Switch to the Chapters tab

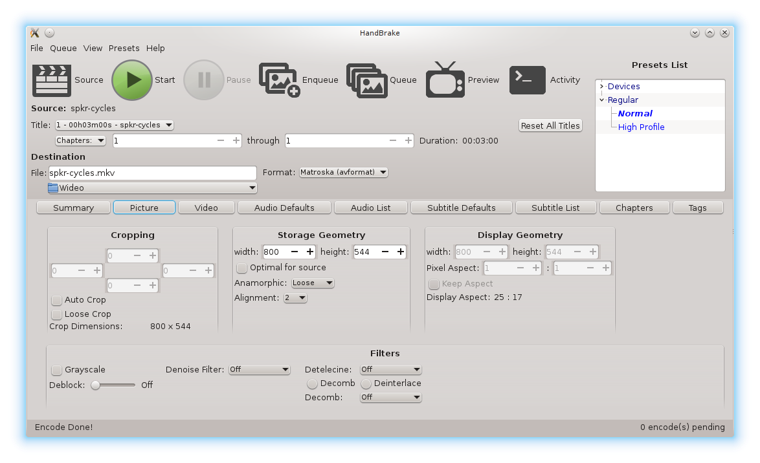634,208
